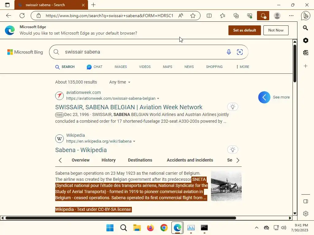The height and width of the screenshot is (235, 314).
Task: Select Accidents and incidents section tab
Action: tap(190, 160)
